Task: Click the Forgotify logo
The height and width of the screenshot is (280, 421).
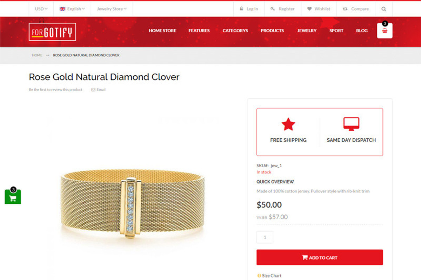Action: point(52,32)
